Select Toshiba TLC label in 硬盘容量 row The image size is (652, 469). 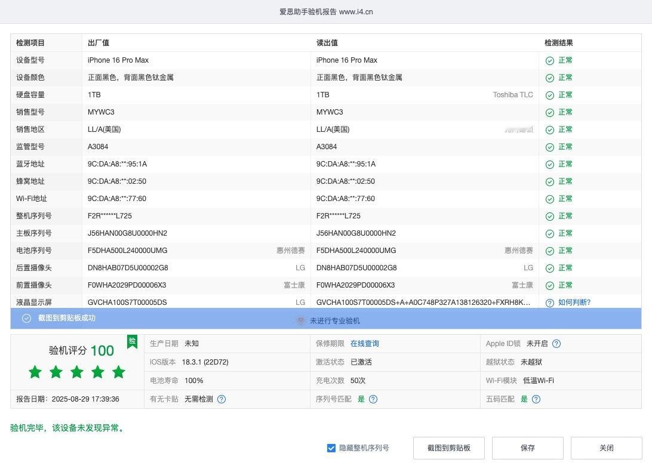(513, 95)
